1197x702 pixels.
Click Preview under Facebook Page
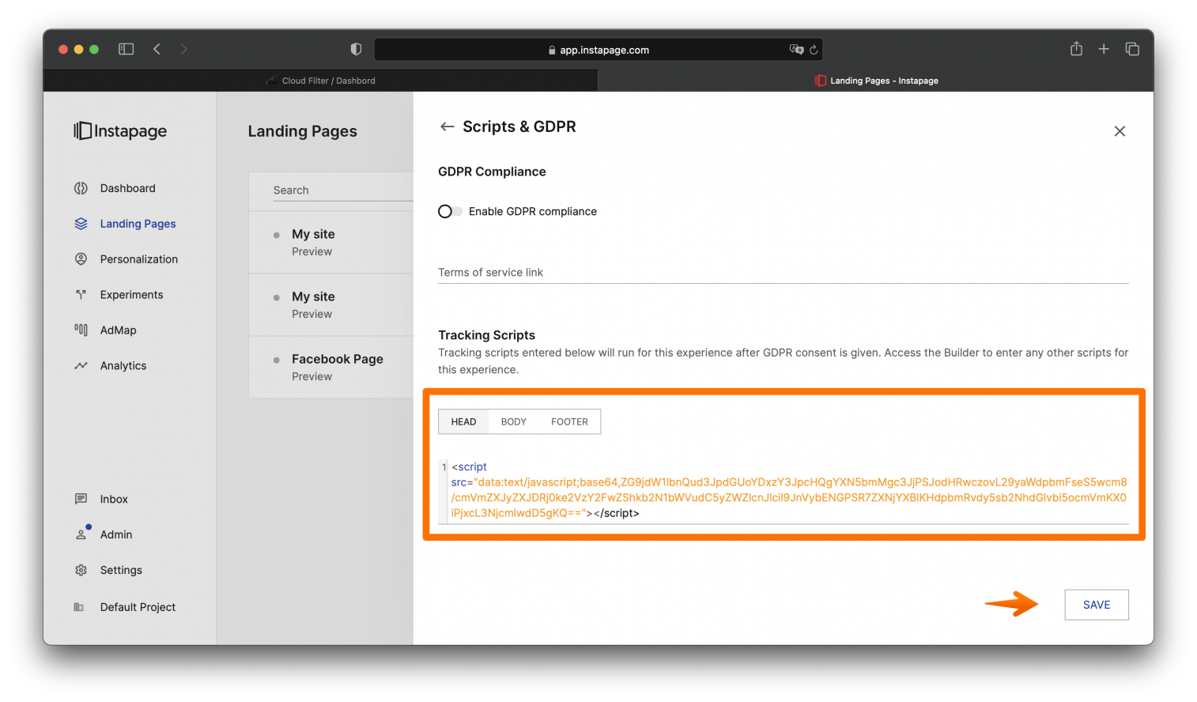pos(312,376)
